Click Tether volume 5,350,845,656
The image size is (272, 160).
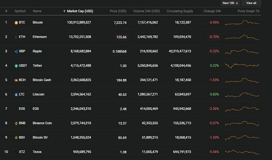coord(148,66)
